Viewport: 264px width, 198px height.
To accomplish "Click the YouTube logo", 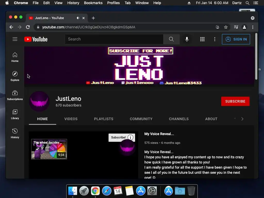I will point(36,39).
